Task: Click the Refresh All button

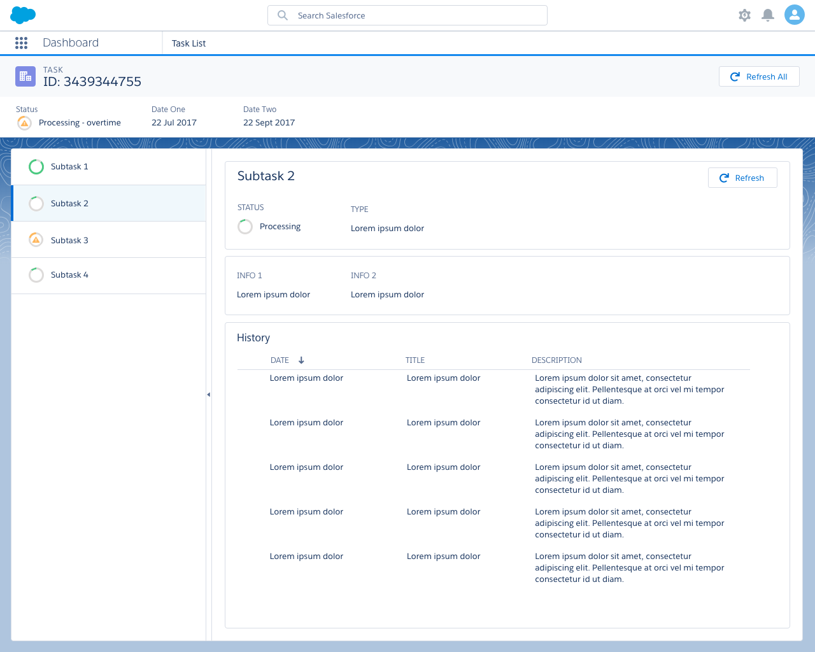Action: (759, 76)
